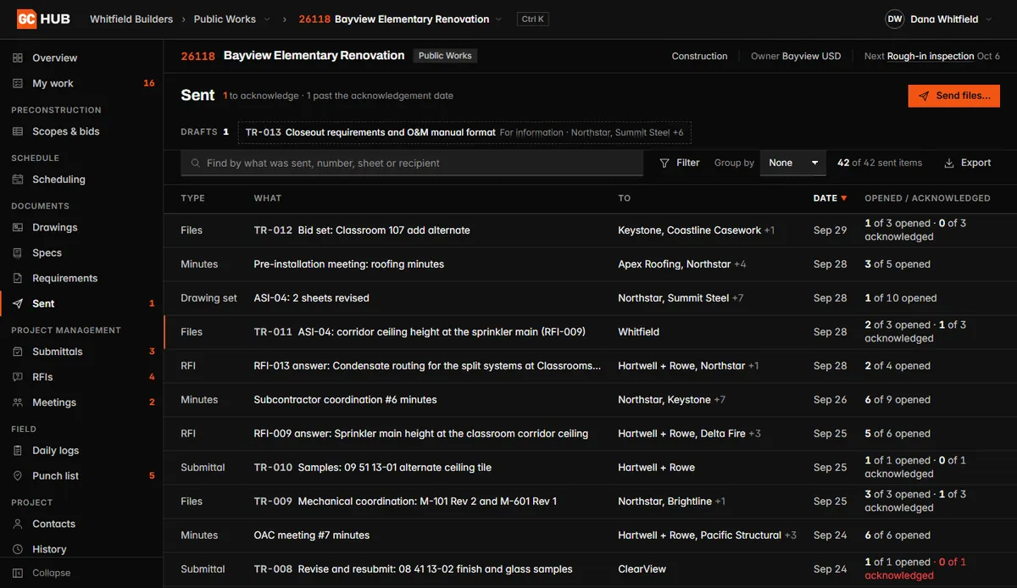Click the search sent items field
This screenshot has width=1017, height=588.
tap(412, 163)
